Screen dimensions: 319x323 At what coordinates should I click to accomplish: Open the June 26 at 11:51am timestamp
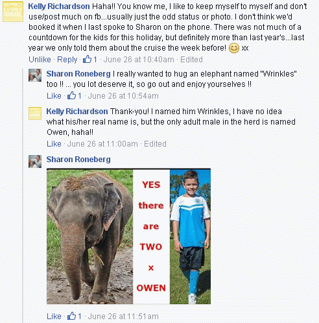point(123,317)
